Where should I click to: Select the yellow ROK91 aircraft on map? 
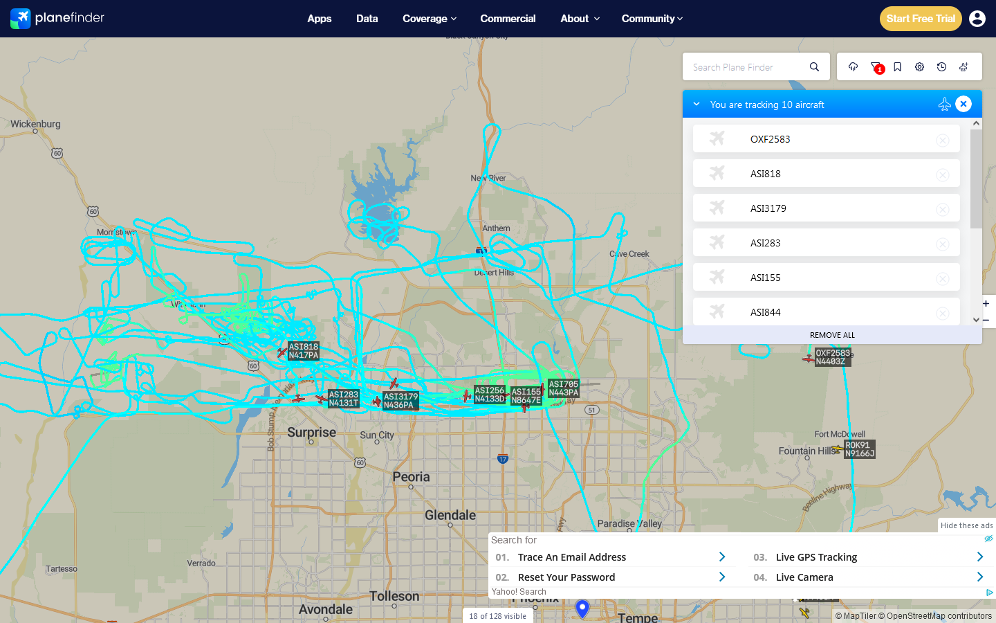(838, 449)
